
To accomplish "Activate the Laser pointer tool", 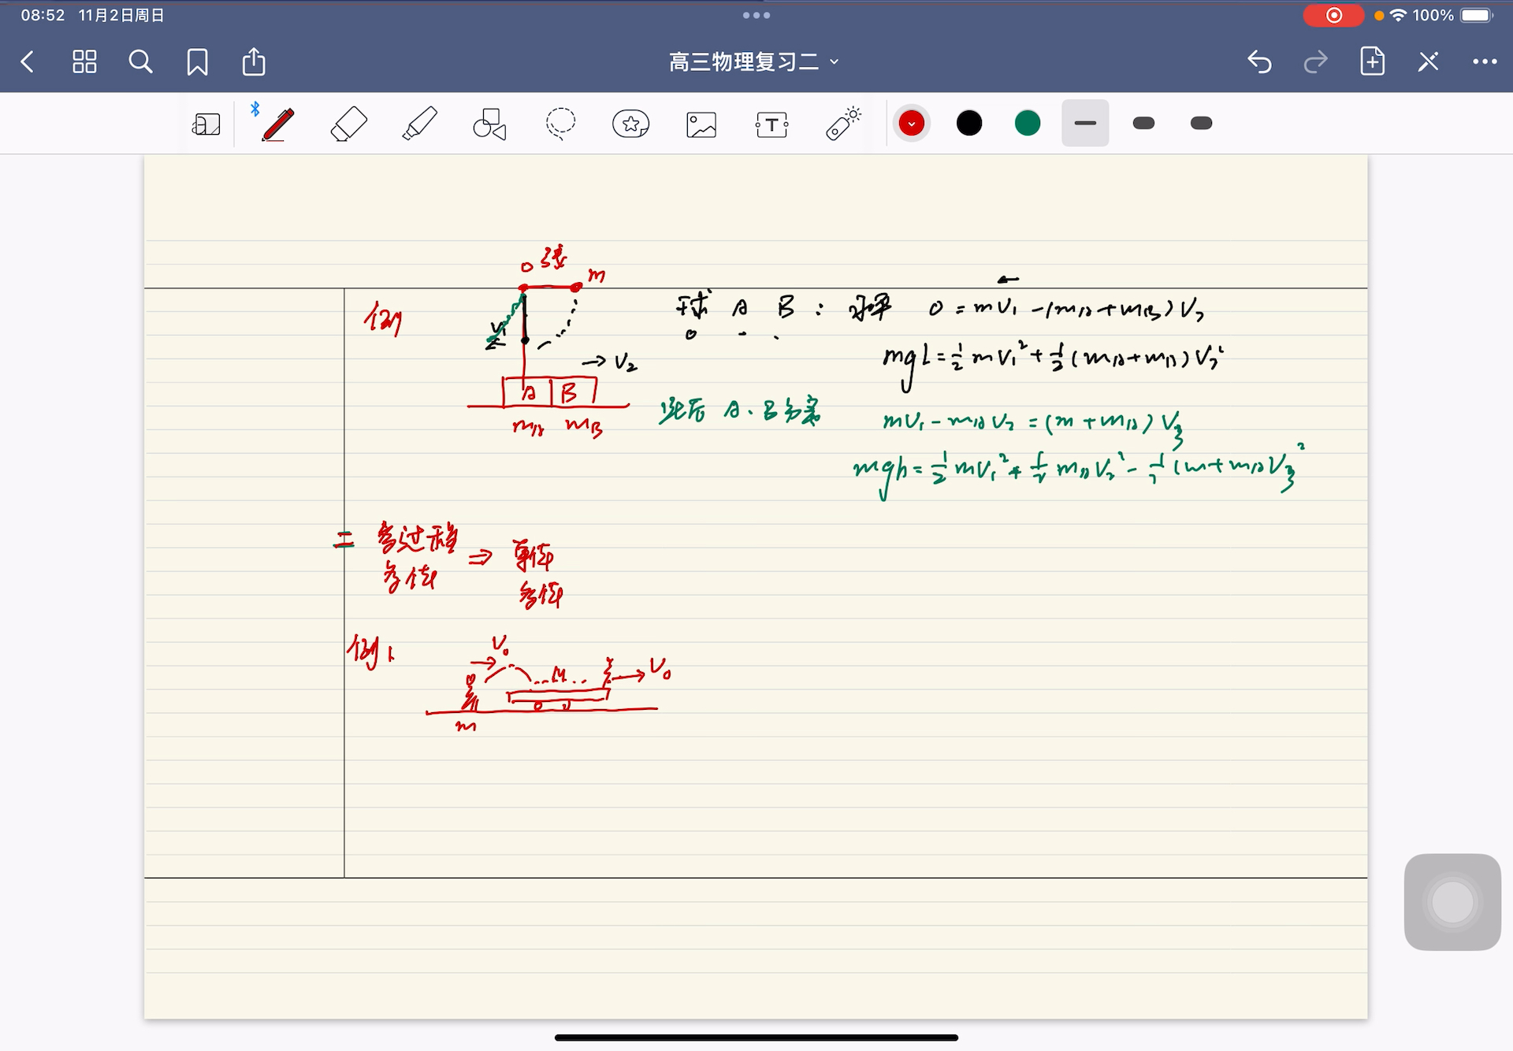I will pos(842,124).
